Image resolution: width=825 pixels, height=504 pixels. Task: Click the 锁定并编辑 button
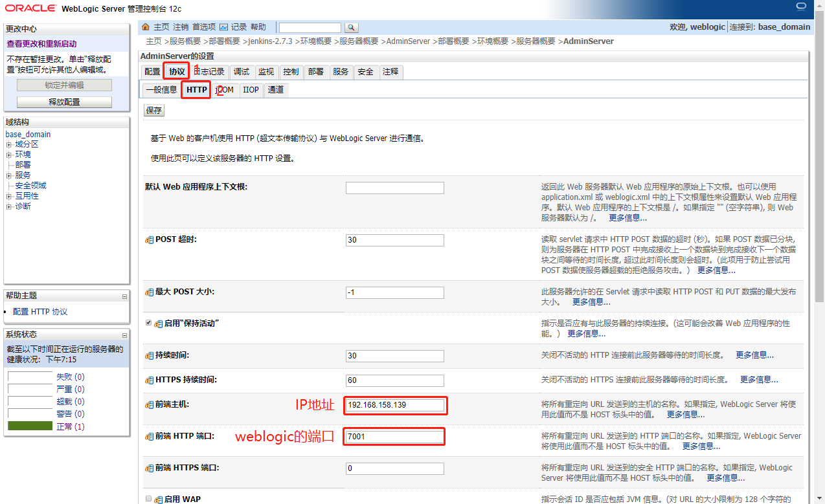(x=64, y=85)
